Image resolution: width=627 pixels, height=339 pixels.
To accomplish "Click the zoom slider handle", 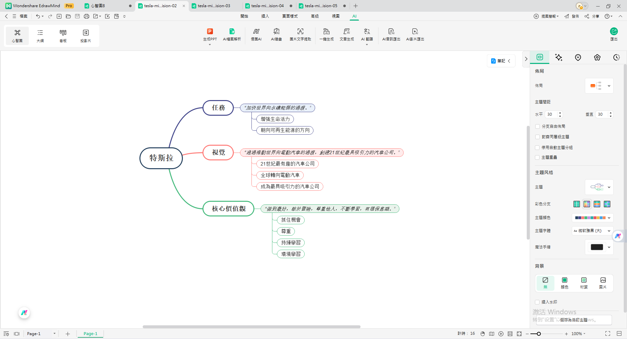I will click(539, 334).
